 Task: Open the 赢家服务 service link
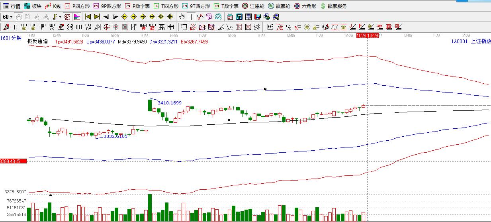(333, 6)
